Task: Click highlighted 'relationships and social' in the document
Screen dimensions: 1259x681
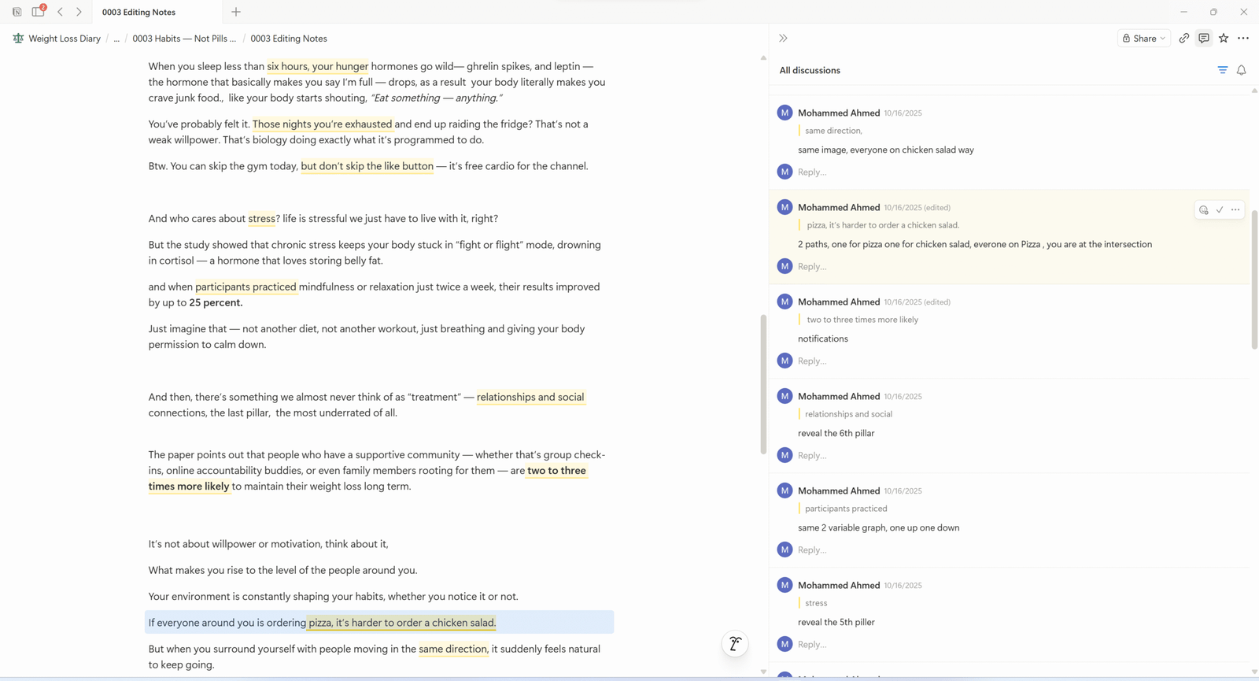Action: (530, 397)
